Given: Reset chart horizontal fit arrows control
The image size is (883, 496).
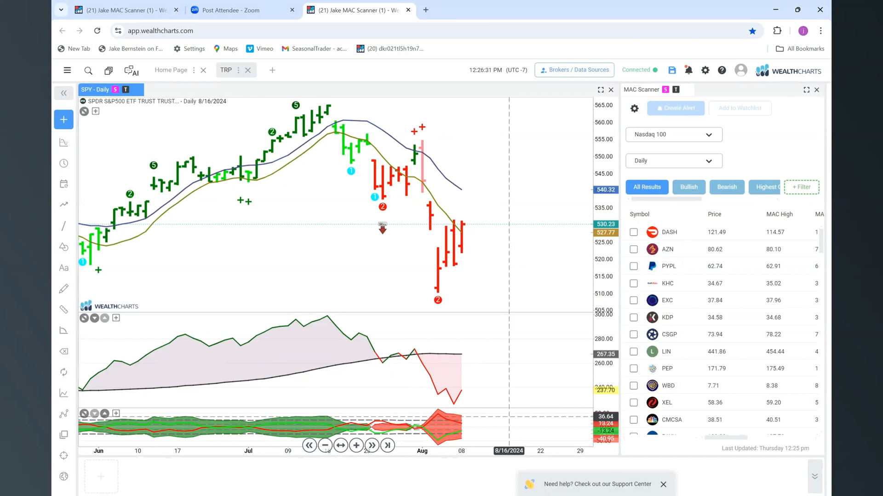Looking at the screenshot, I should coord(341,445).
